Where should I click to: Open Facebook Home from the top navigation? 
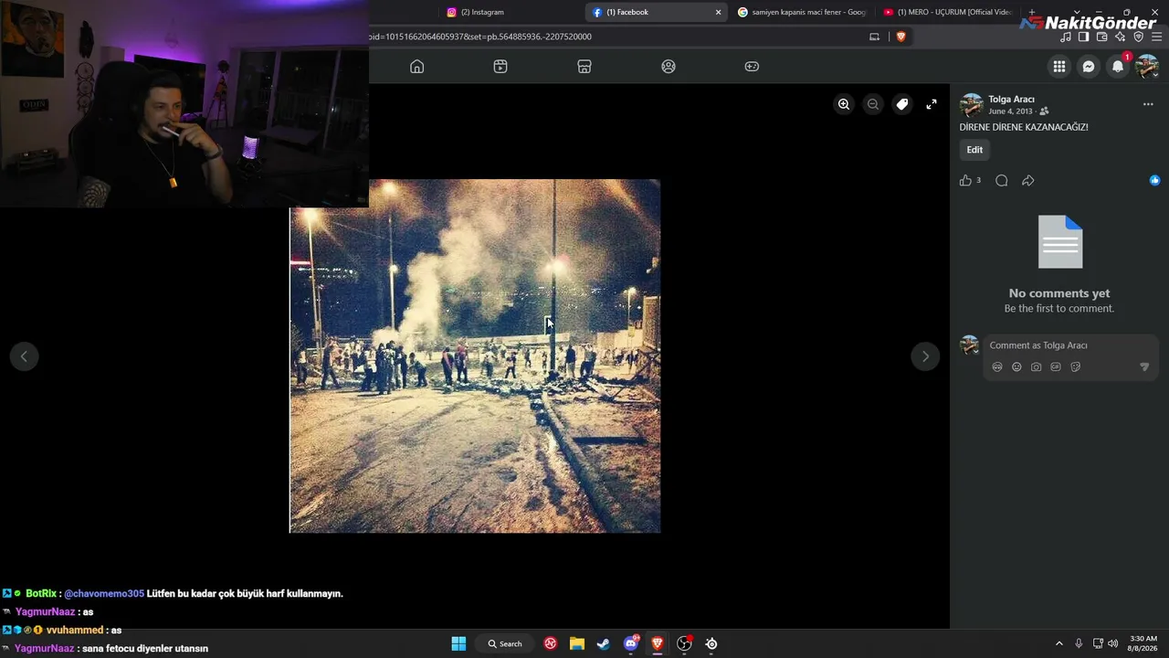point(416,67)
